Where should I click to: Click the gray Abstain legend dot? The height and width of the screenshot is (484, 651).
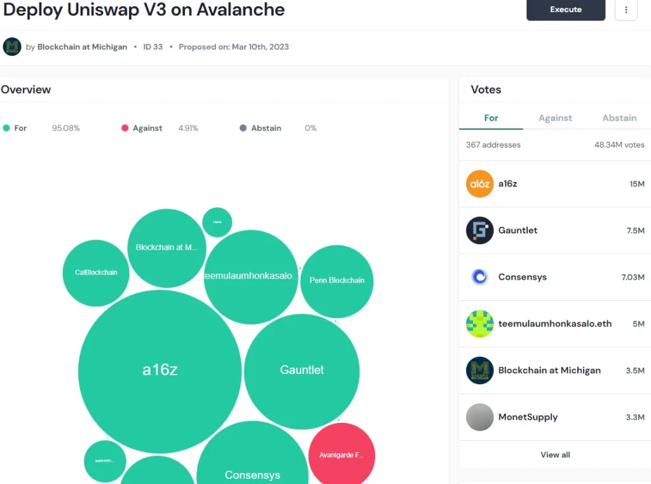243,128
